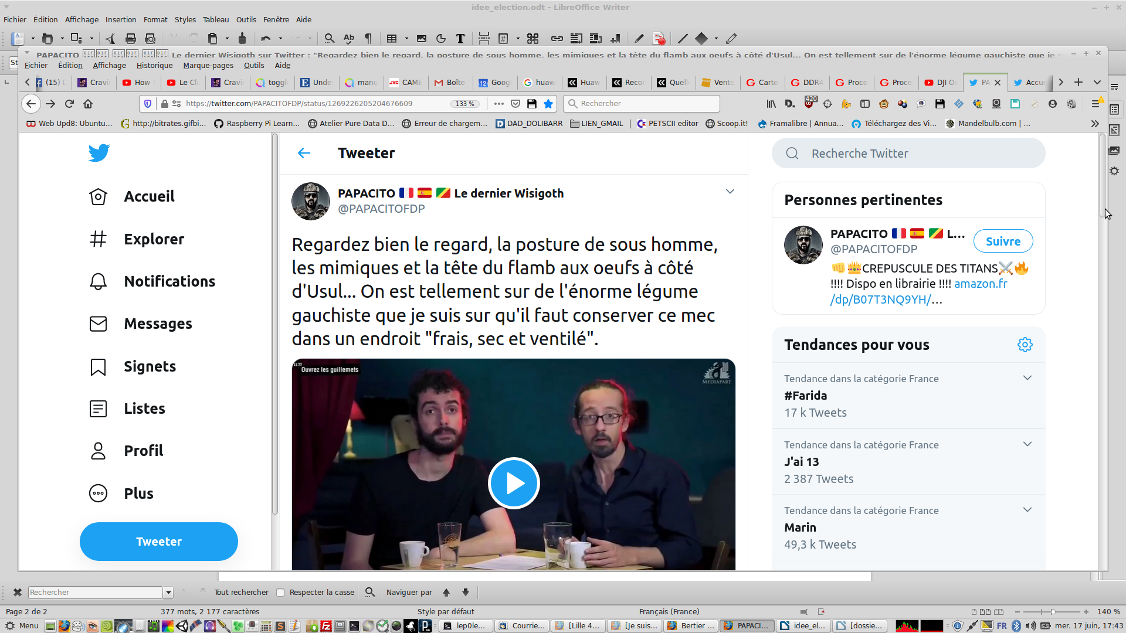Open Tendances settings gear icon
The width and height of the screenshot is (1126, 633).
point(1025,345)
